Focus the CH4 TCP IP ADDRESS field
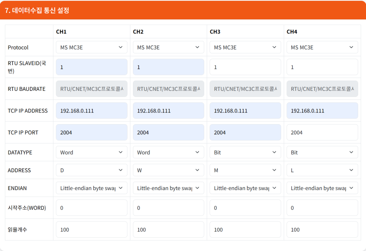Screen dimensions: 366x251 coord(322,111)
